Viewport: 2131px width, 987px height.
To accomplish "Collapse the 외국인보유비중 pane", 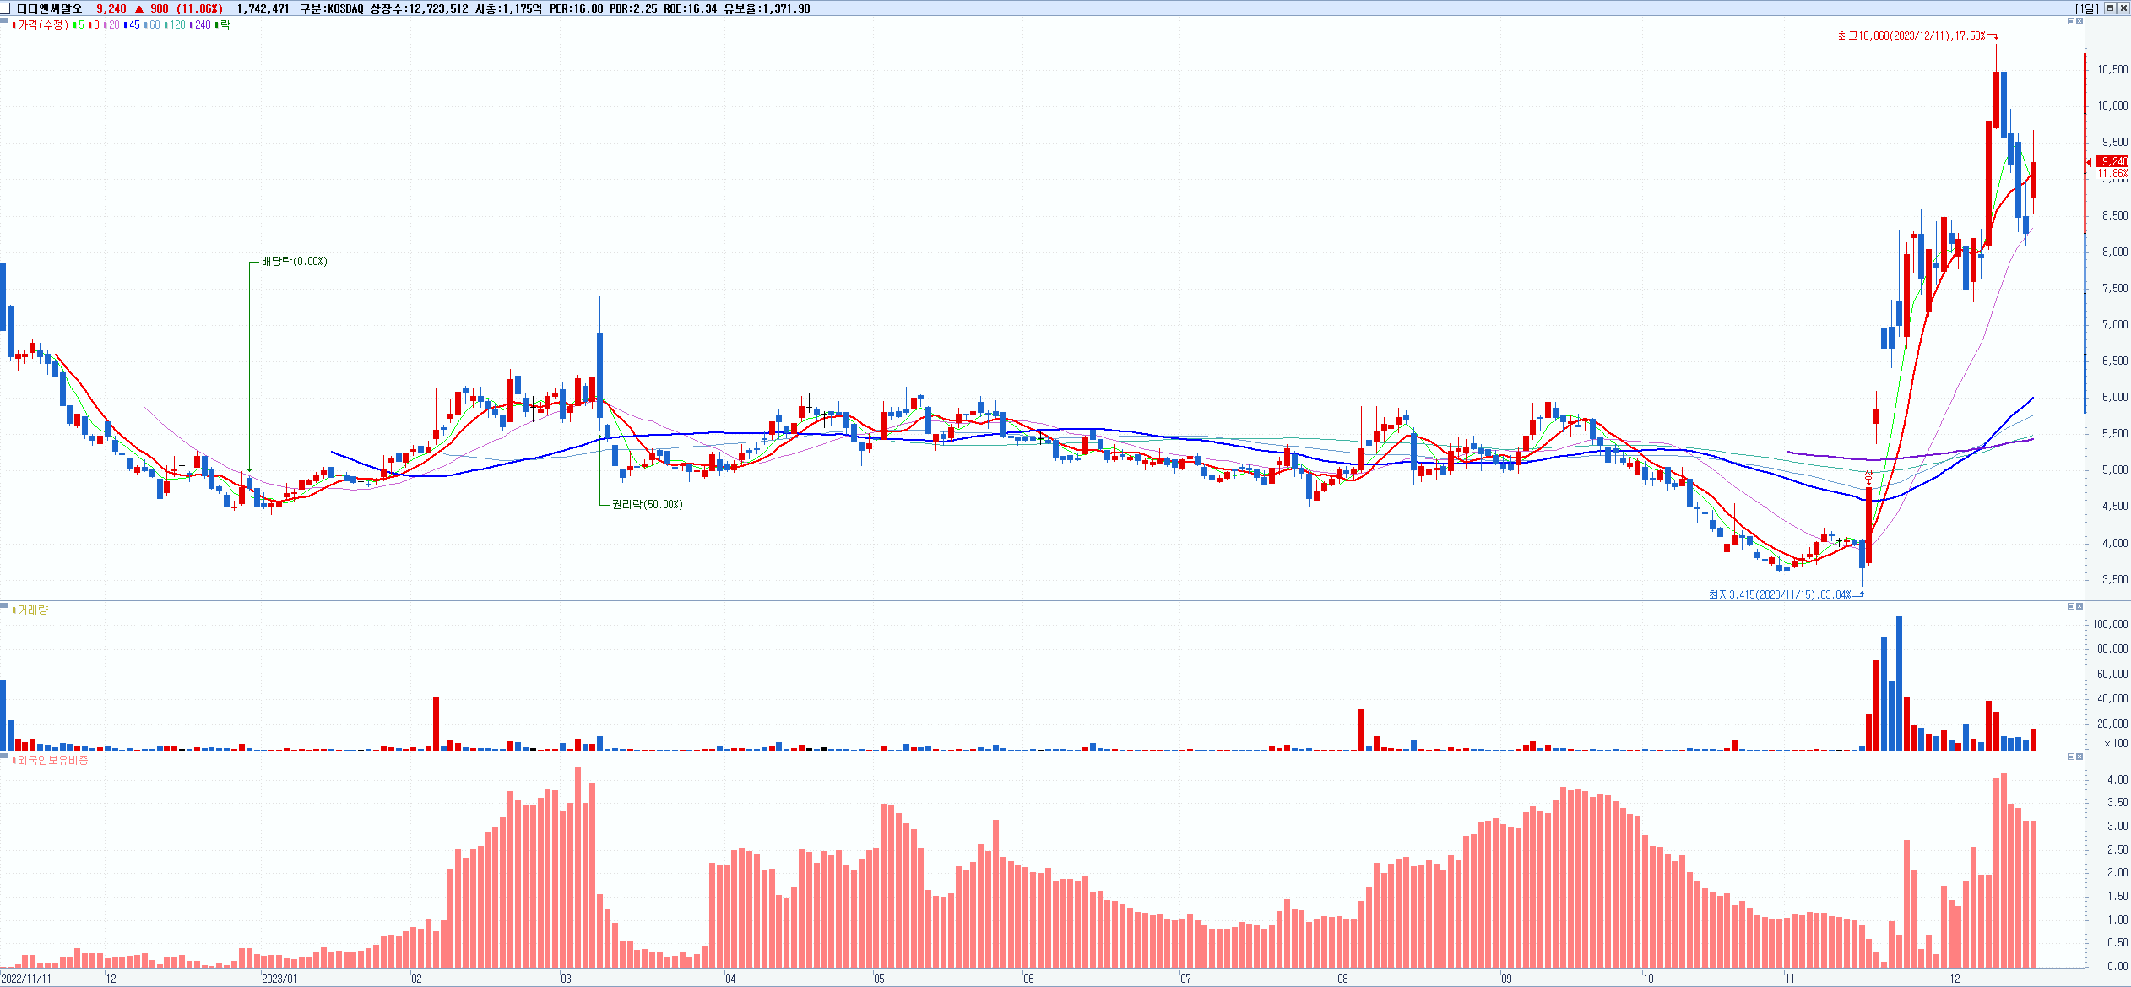I will tap(2070, 757).
